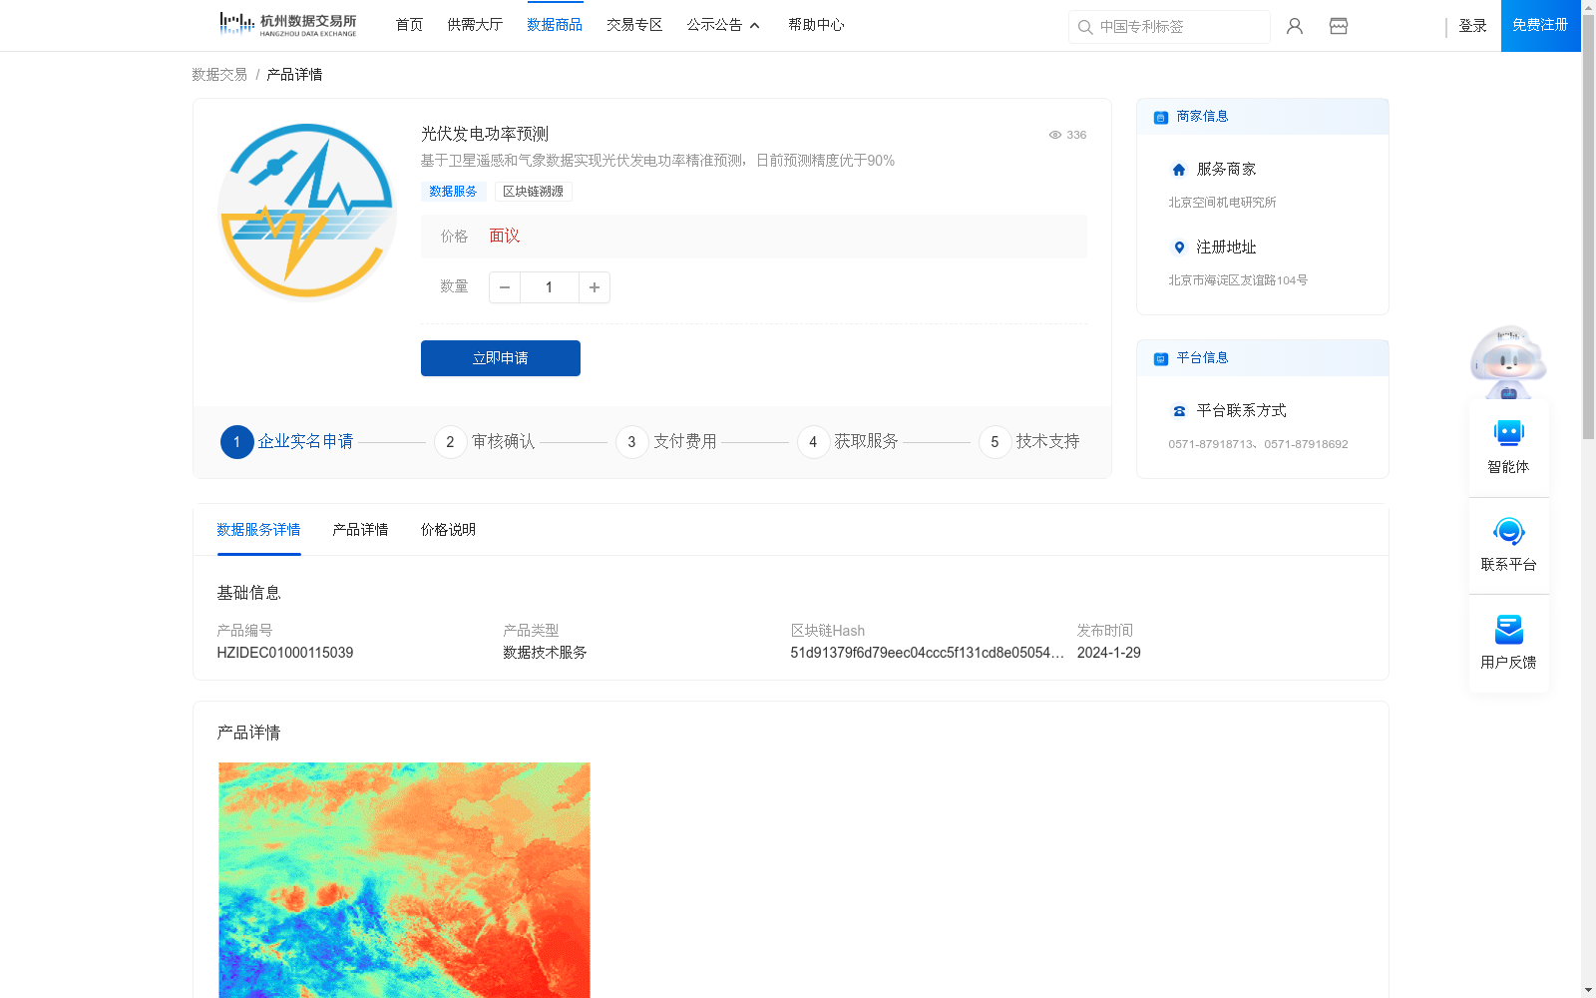Click the 注册地址 location pin icon

click(1179, 248)
